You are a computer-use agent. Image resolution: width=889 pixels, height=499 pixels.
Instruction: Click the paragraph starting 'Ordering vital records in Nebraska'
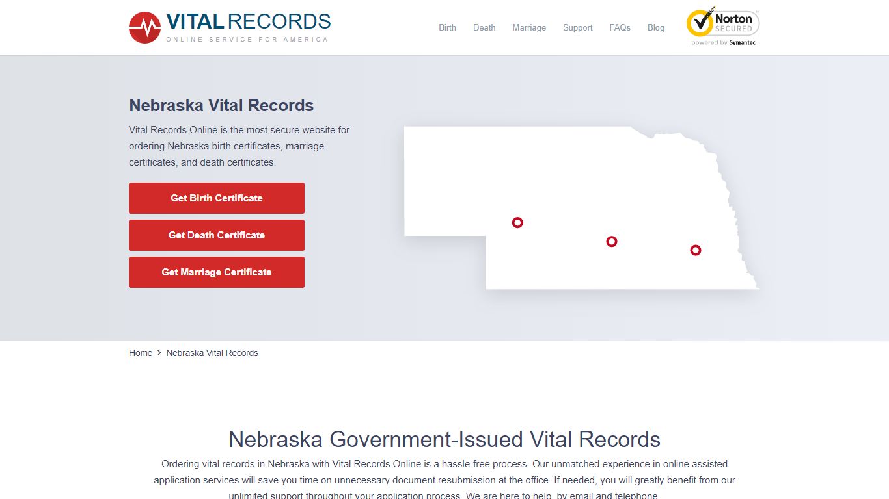(444, 480)
